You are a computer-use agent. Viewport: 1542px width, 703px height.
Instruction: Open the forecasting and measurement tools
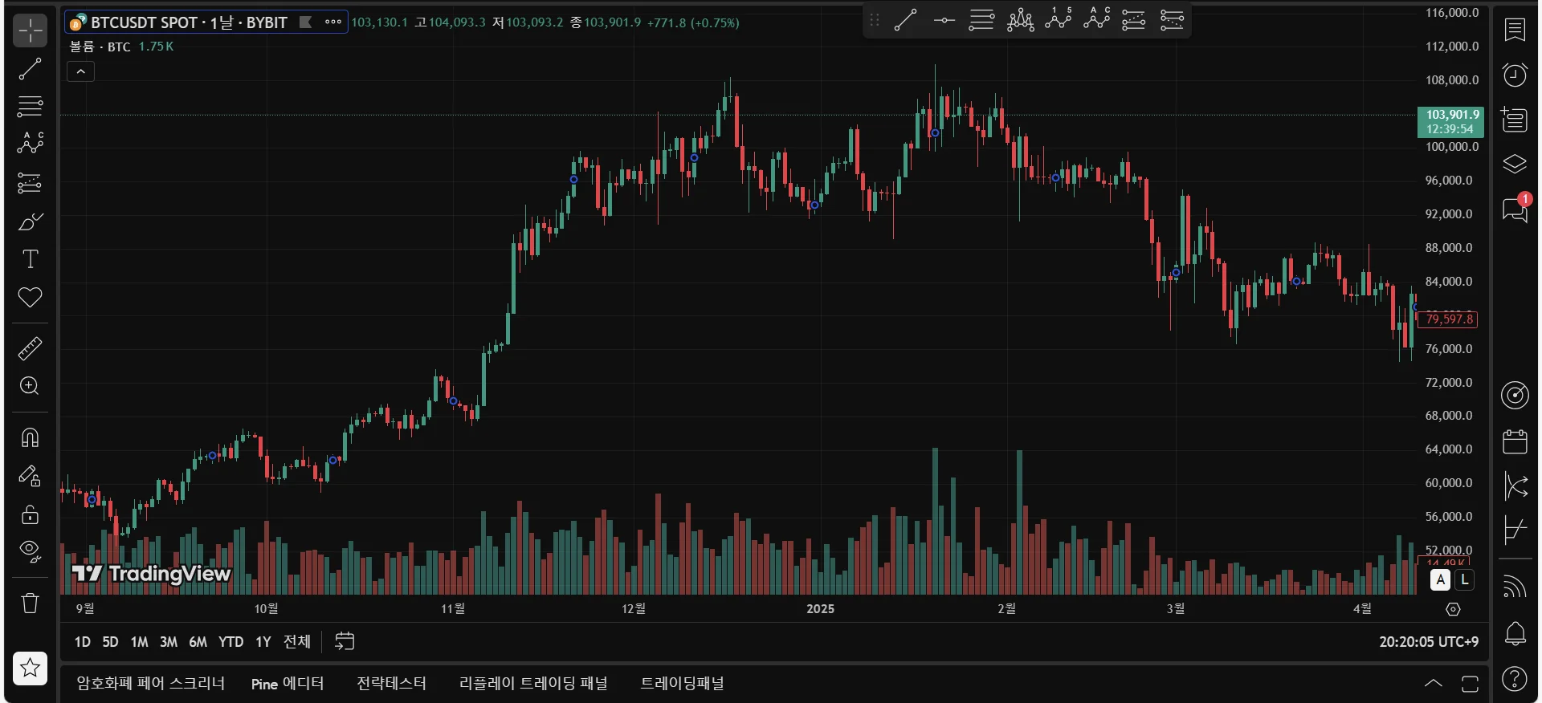31,183
